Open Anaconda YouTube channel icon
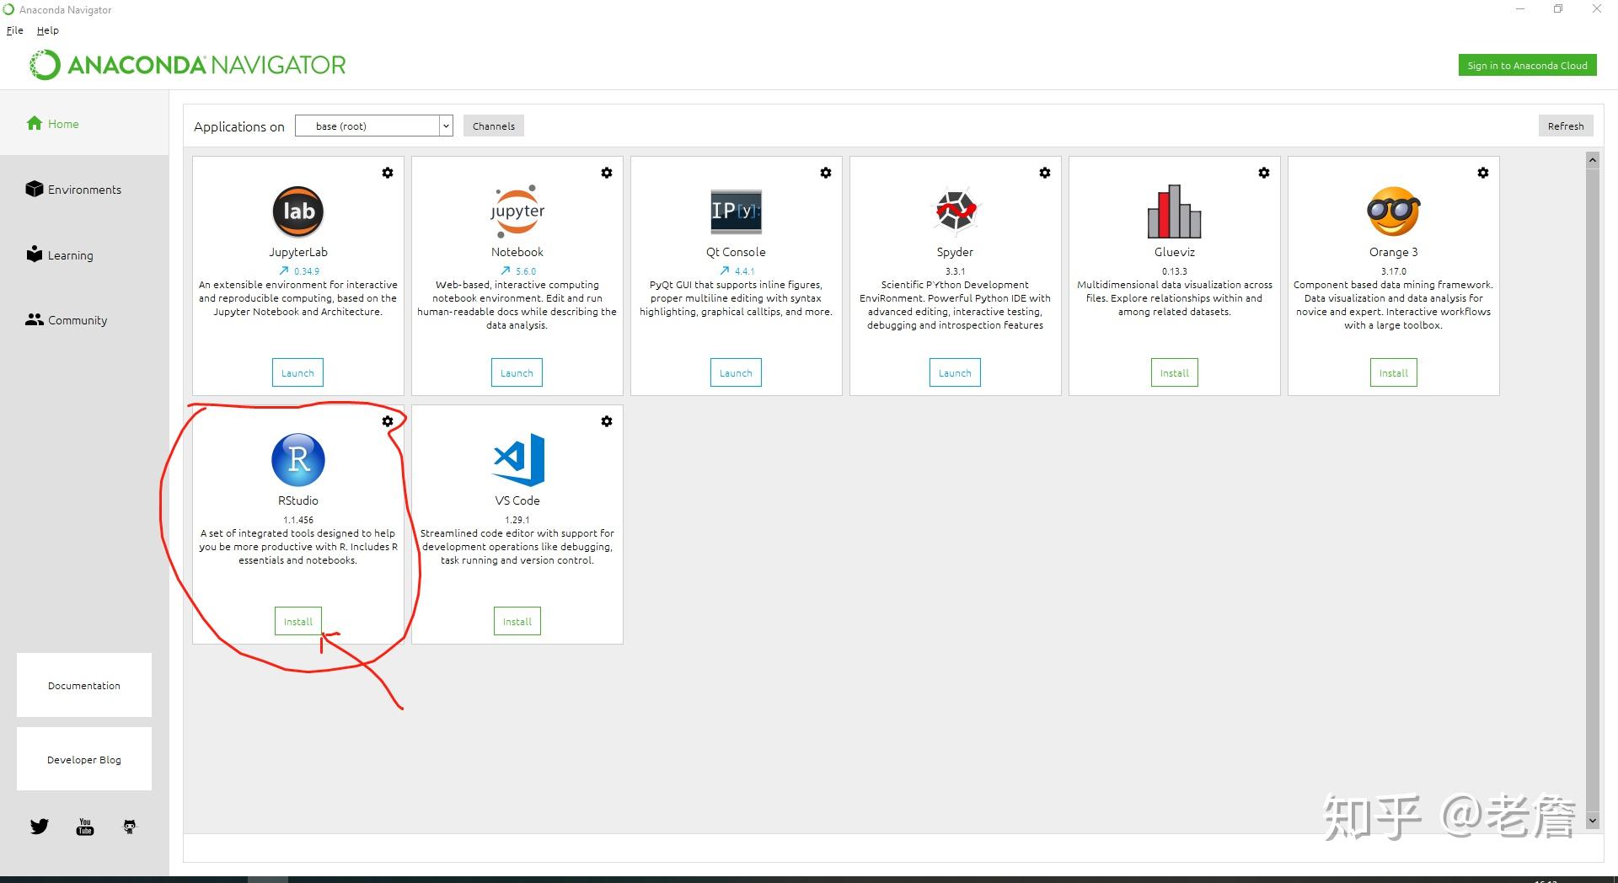The image size is (1618, 883). [x=85, y=827]
